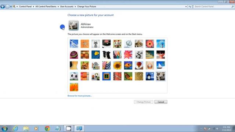Select the acoustic guitar picture
The height and width of the screenshot is (132, 235).
[x=74, y=65]
